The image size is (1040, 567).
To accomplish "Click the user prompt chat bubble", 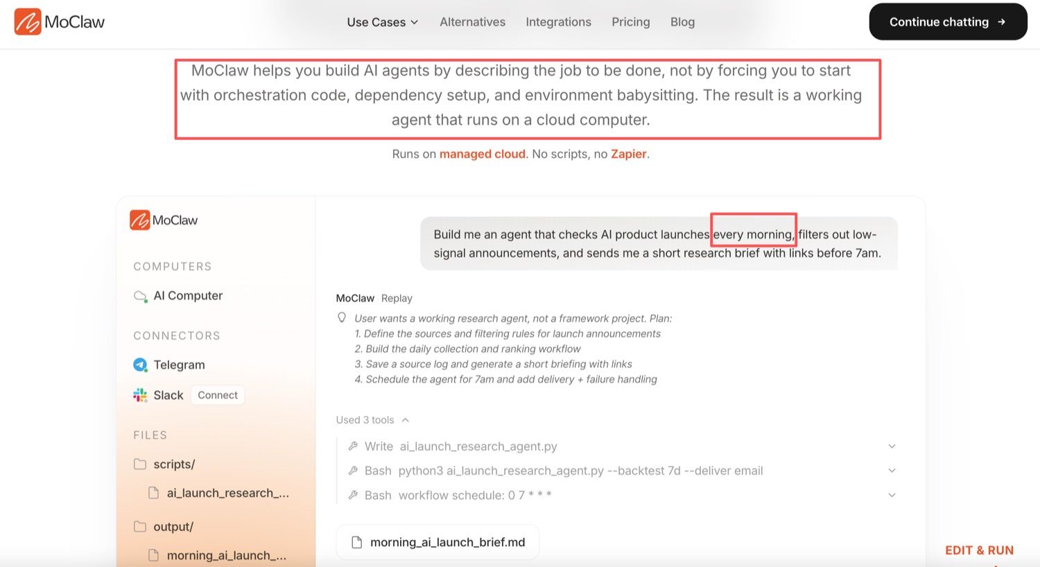I will click(659, 243).
